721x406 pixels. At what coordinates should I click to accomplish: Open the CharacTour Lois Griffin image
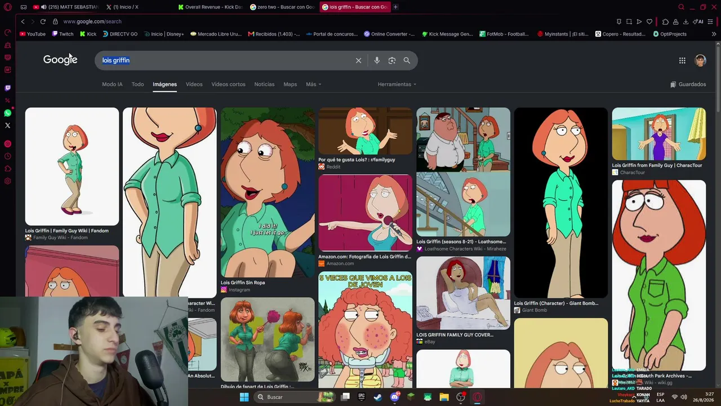coord(659,134)
